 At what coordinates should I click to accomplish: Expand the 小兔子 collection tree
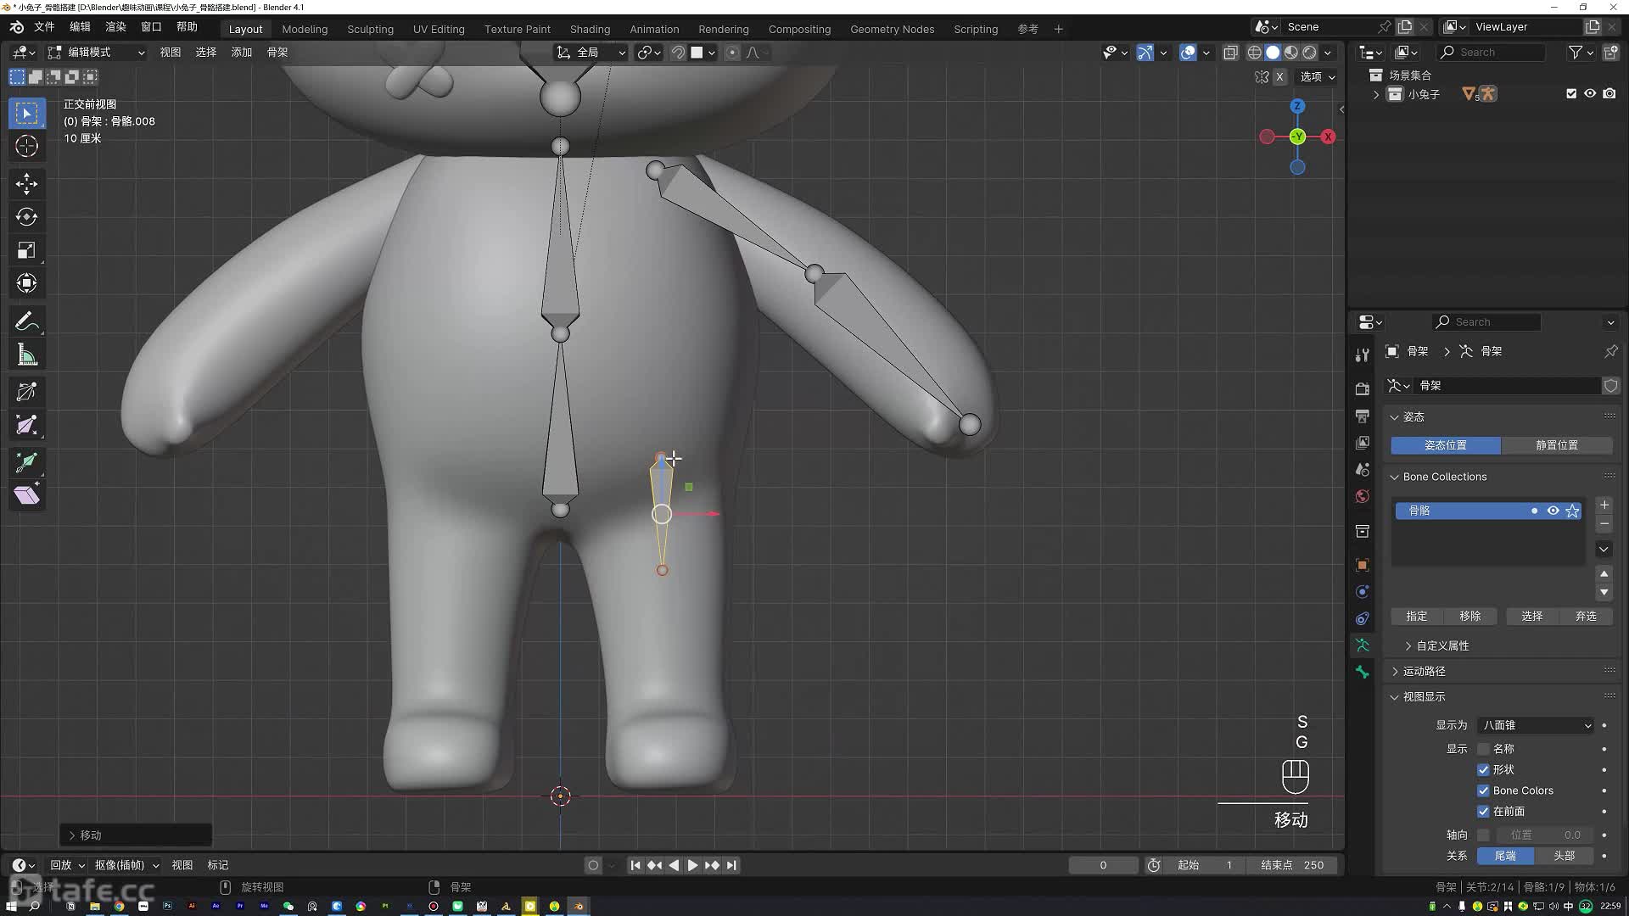pos(1376,94)
